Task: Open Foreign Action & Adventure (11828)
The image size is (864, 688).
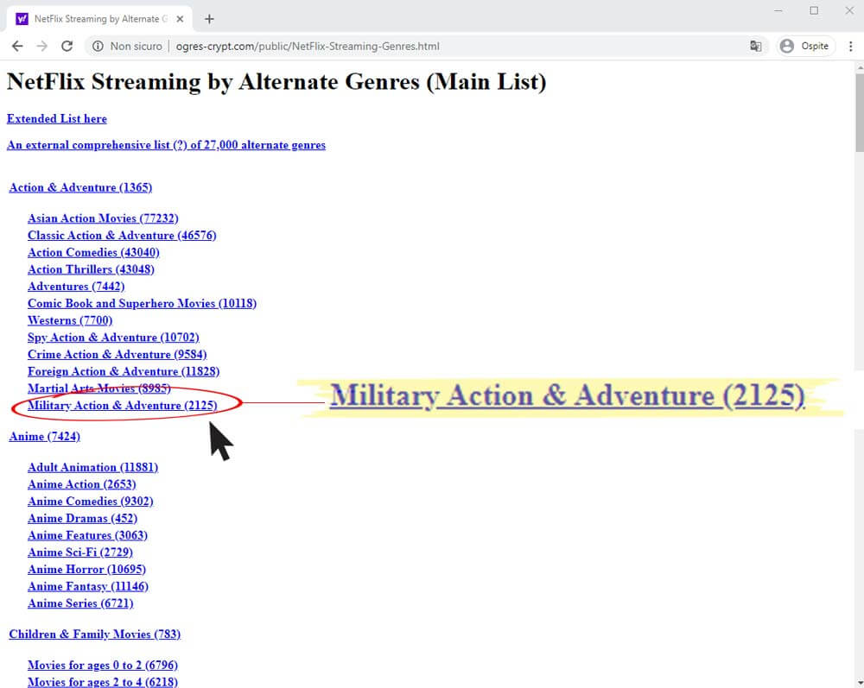Action: coord(124,372)
